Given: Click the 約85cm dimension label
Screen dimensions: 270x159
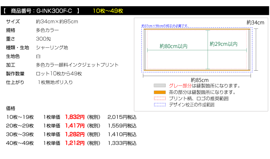Looking at the screenshot, I should [199, 80].
